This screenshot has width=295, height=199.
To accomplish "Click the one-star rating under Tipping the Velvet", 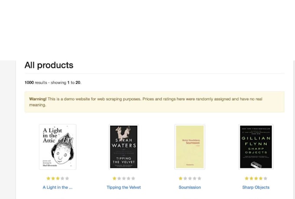I will pos(124,178).
